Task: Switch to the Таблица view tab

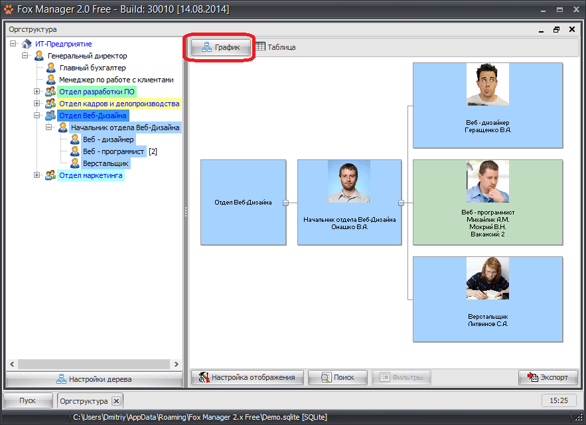Action: pos(276,47)
